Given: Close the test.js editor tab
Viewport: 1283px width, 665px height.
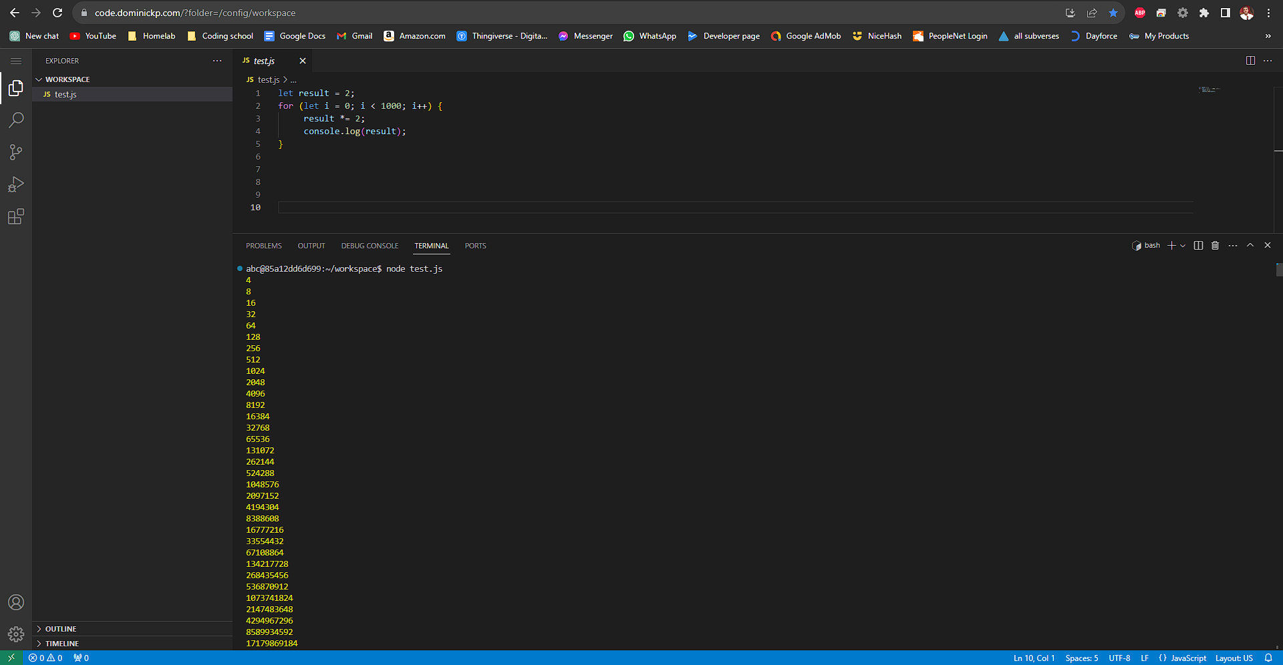Looking at the screenshot, I should click(x=303, y=61).
